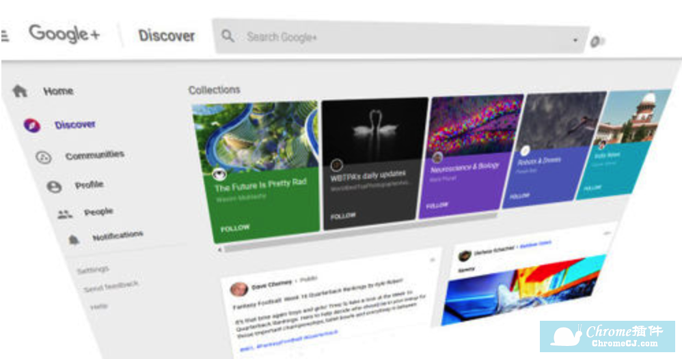Click the search magnifier icon
The width and height of the screenshot is (682, 359).
tap(228, 35)
